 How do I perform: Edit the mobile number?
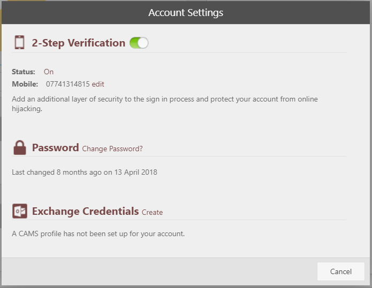tap(98, 84)
